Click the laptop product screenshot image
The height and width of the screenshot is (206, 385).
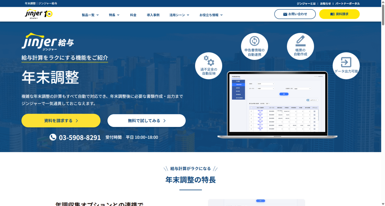coord(277,105)
